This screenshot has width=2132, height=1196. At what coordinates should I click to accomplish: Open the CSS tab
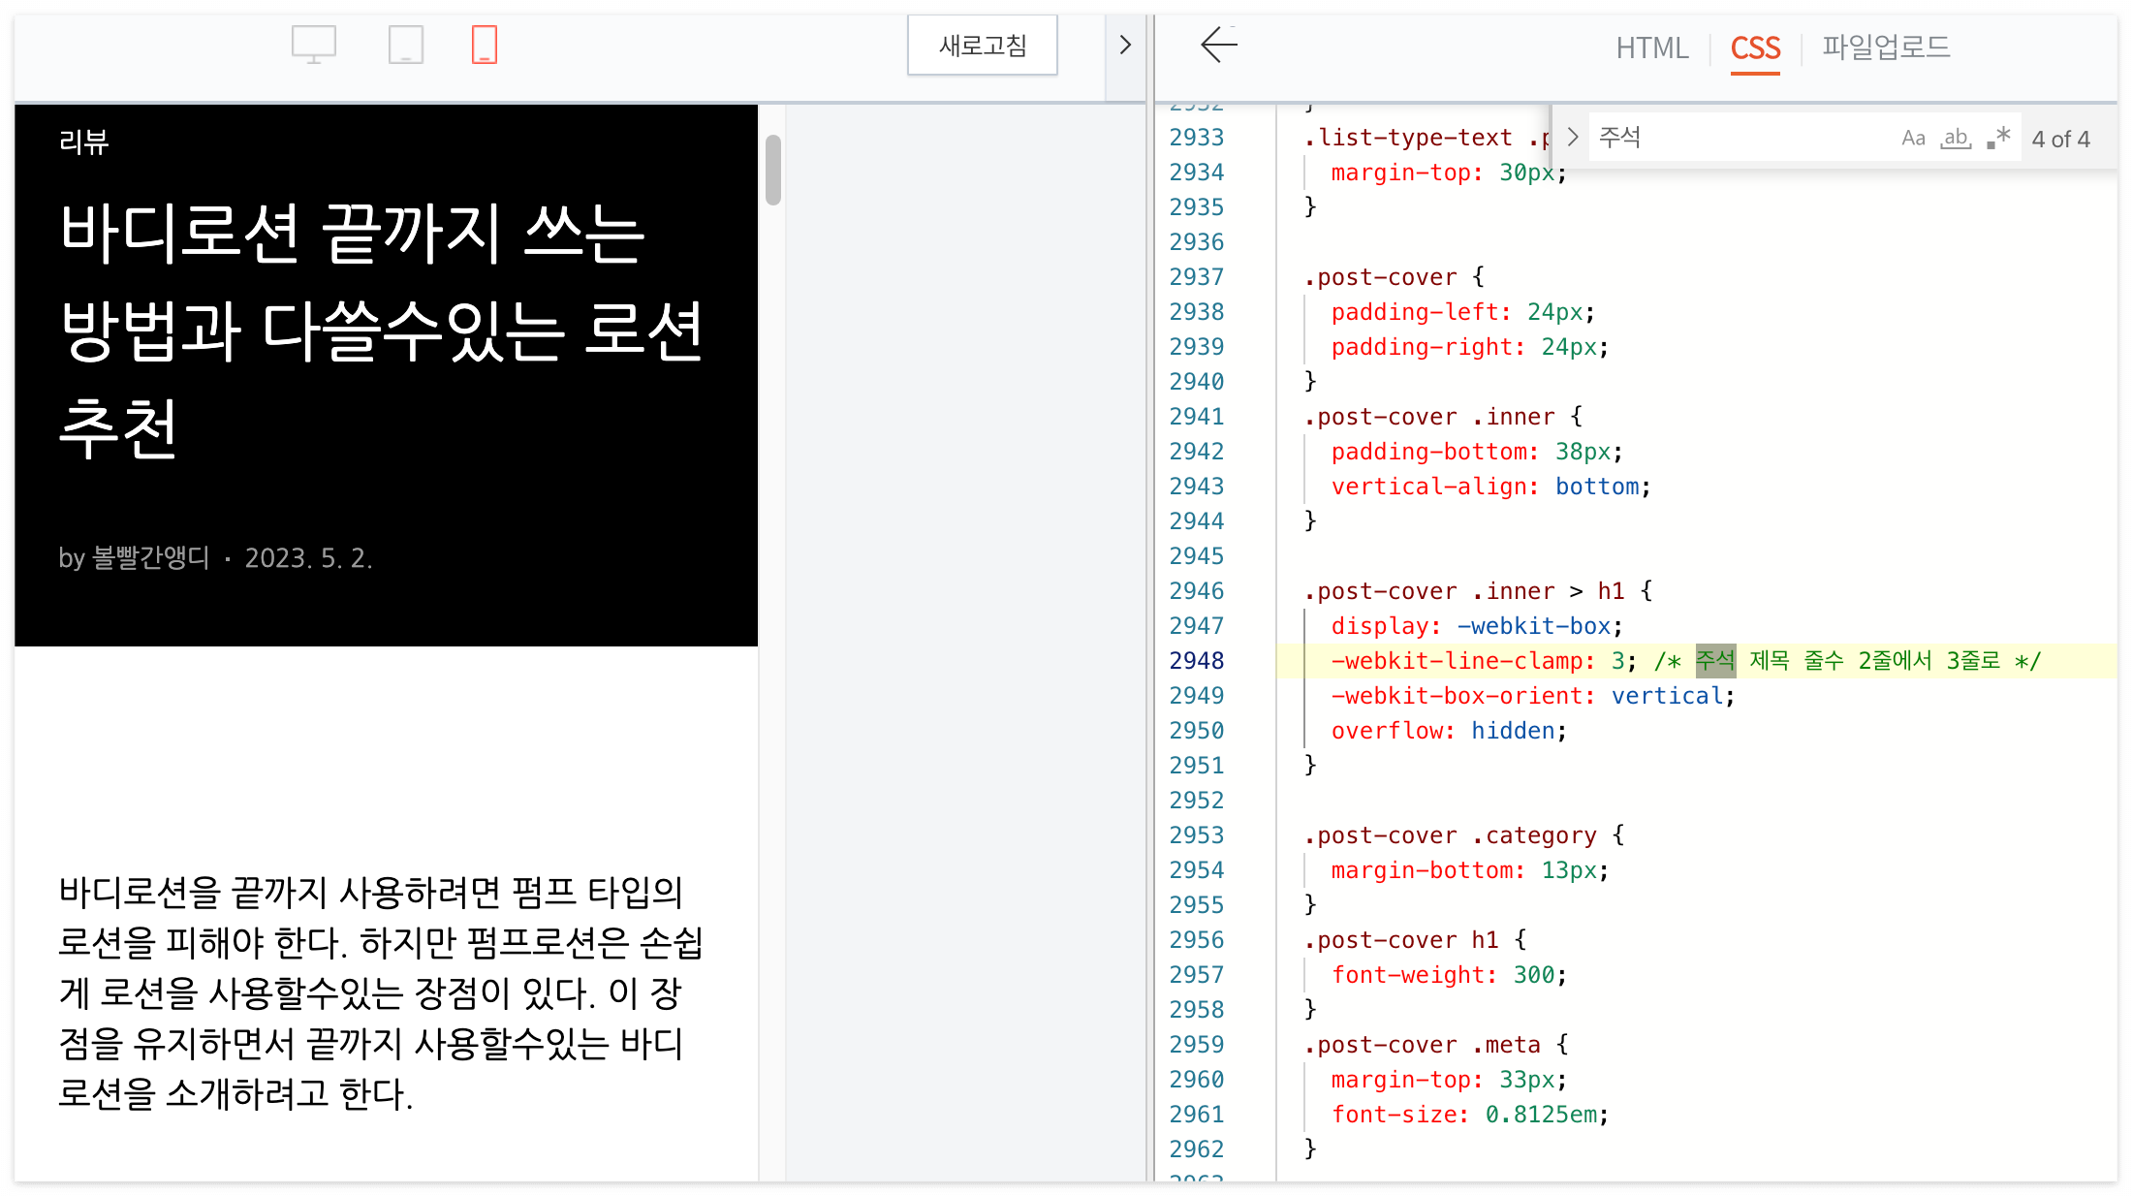[1755, 47]
